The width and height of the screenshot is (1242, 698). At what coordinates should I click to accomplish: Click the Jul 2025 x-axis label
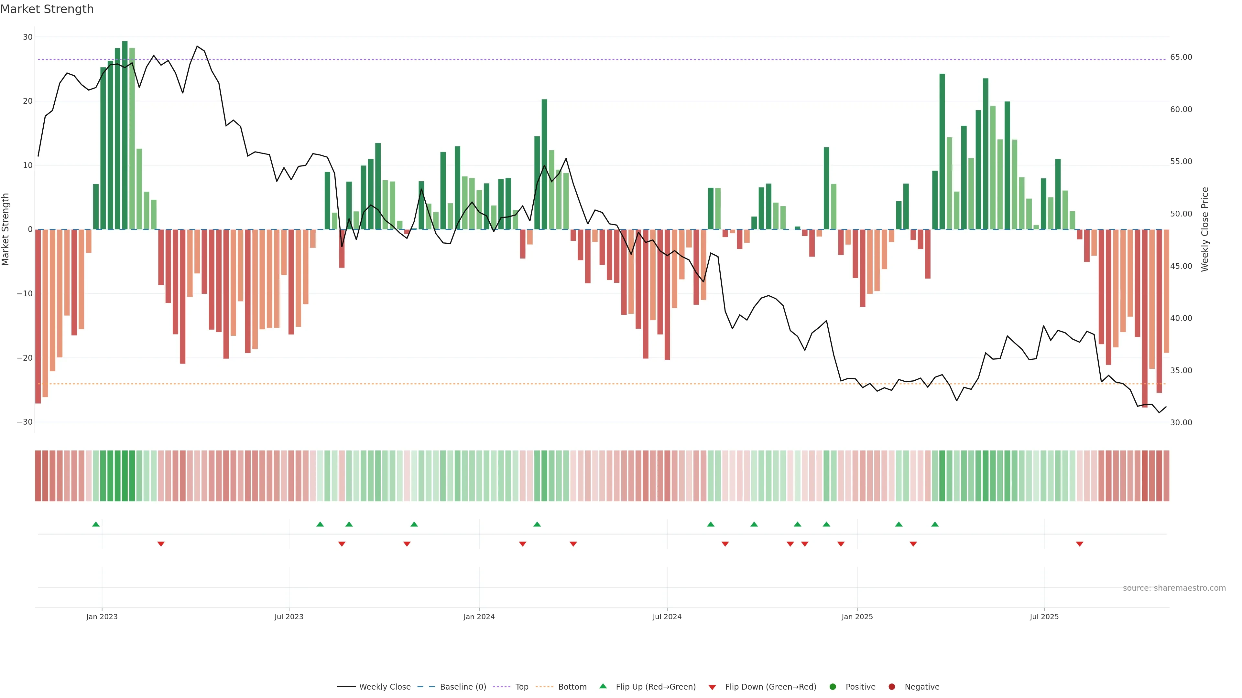pyautogui.click(x=1044, y=617)
